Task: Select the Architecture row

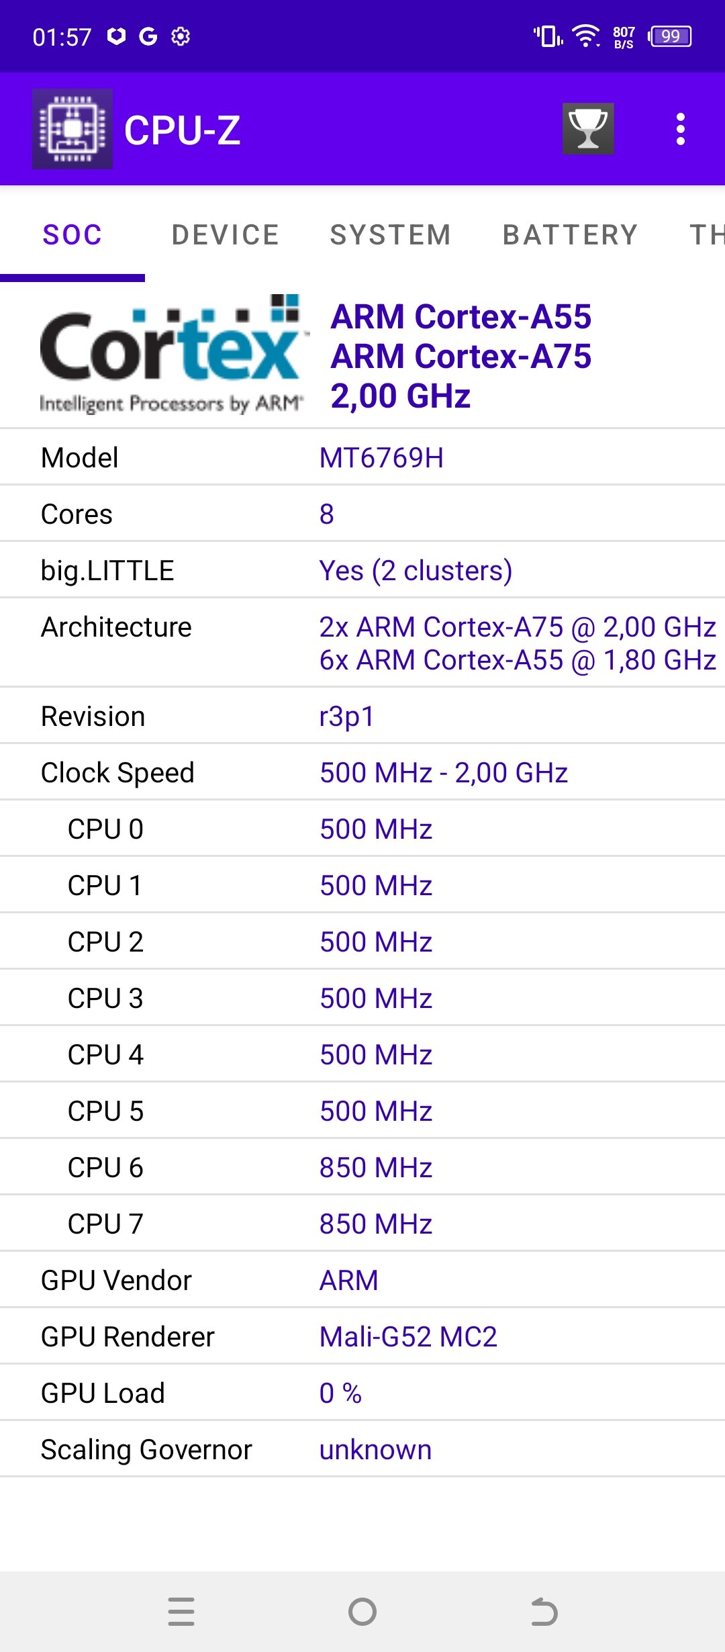Action: click(362, 643)
